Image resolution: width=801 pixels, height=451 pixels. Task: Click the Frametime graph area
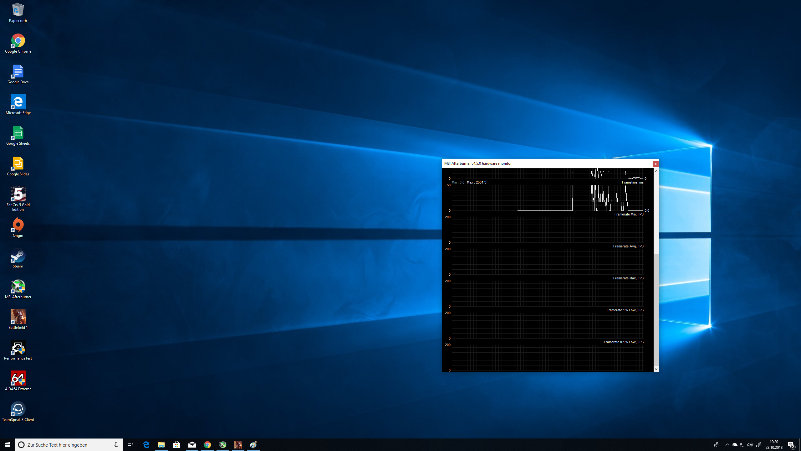[x=548, y=198]
